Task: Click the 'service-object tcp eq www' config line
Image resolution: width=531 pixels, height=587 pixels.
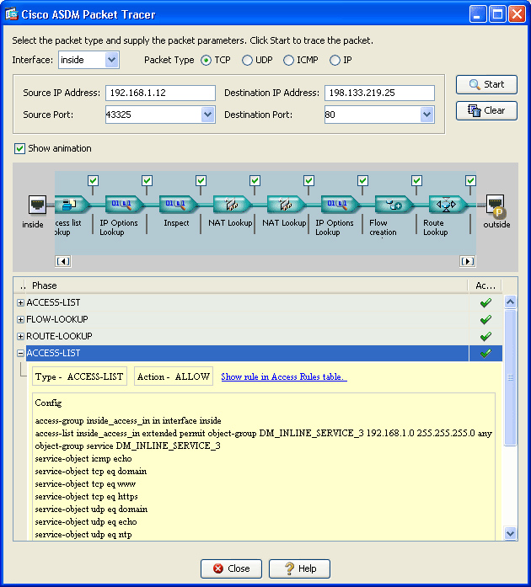Action: [x=85, y=484]
